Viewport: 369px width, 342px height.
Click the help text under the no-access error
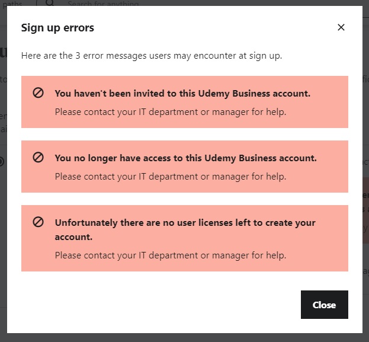(170, 176)
